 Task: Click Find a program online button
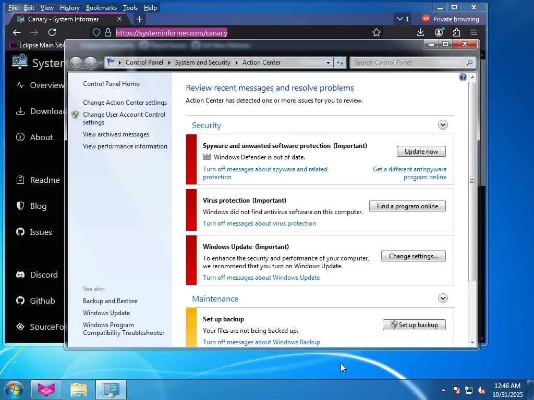[x=407, y=206]
